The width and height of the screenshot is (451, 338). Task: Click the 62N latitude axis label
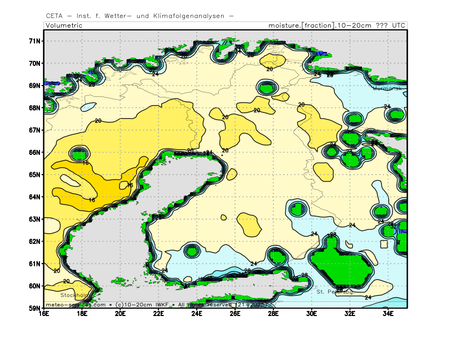click(x=34, y=242)
